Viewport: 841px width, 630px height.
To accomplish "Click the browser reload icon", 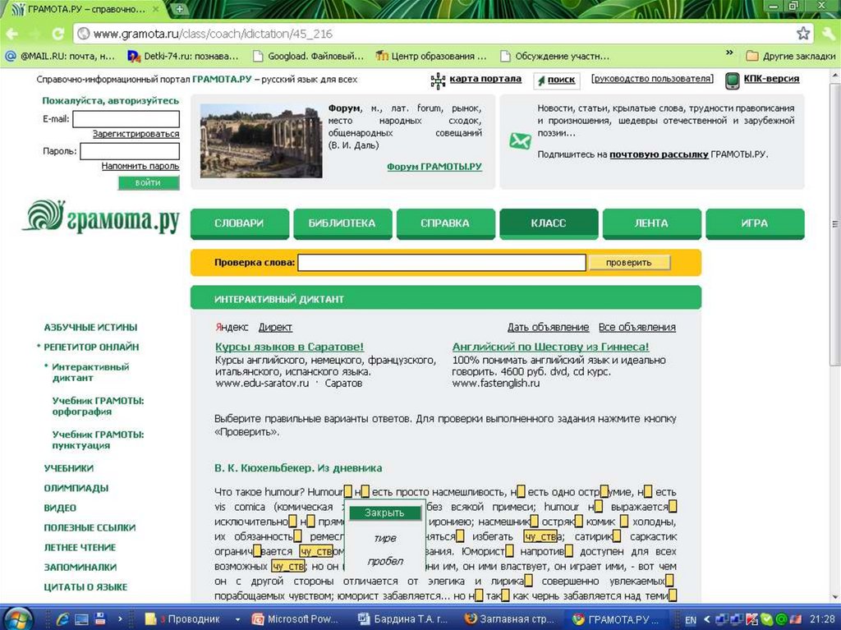I will click(57, 34).
